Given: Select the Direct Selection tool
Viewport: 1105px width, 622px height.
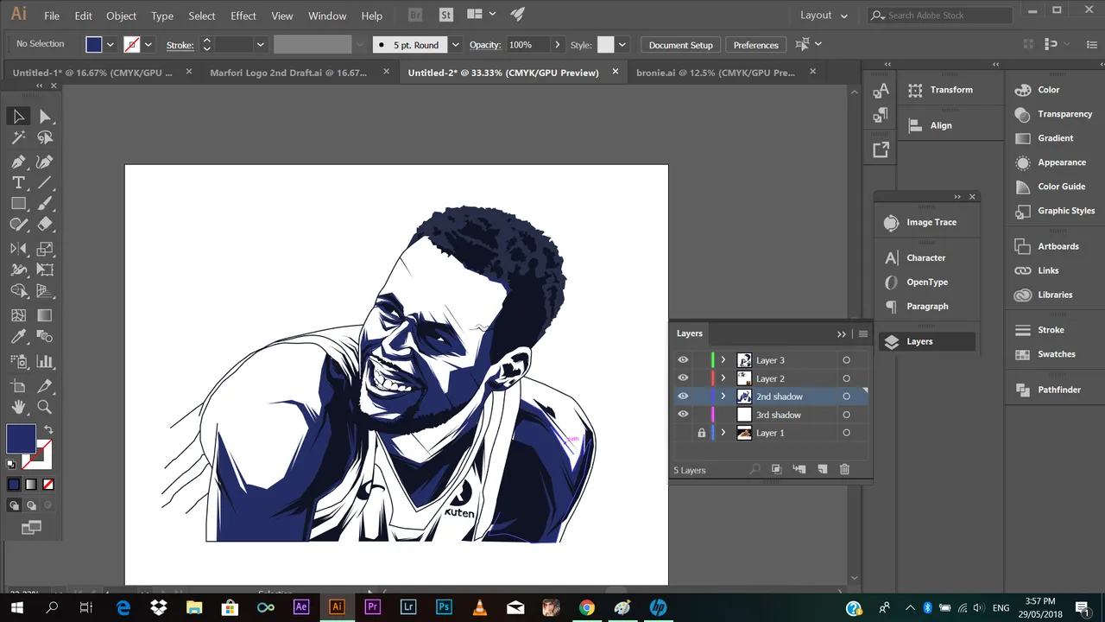Looking at the screenshot, I should tap(46, 117).
